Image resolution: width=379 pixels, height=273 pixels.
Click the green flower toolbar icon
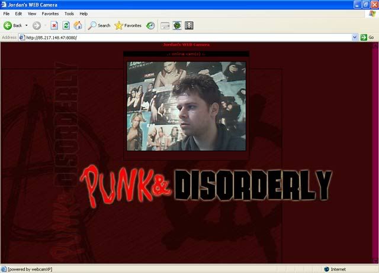(177, 25)
